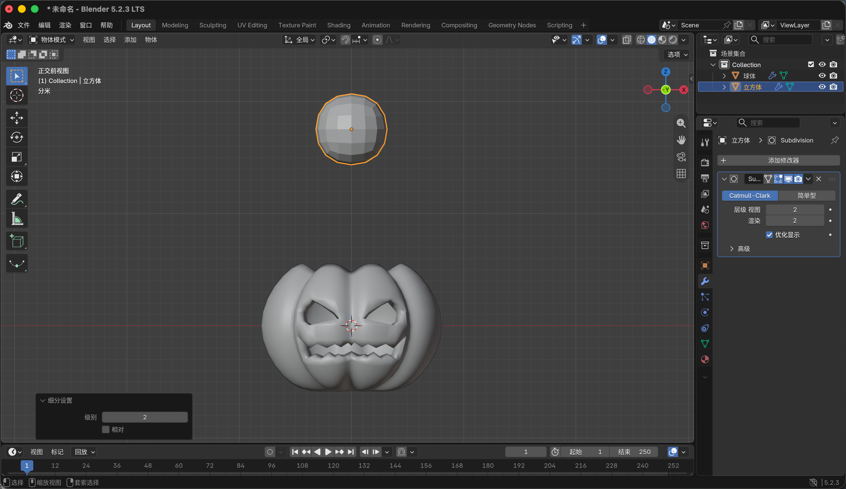The height and width of the screenshot is (489, 846).
Task: Expand the 高级 section
Action: (x=740, y=248)
